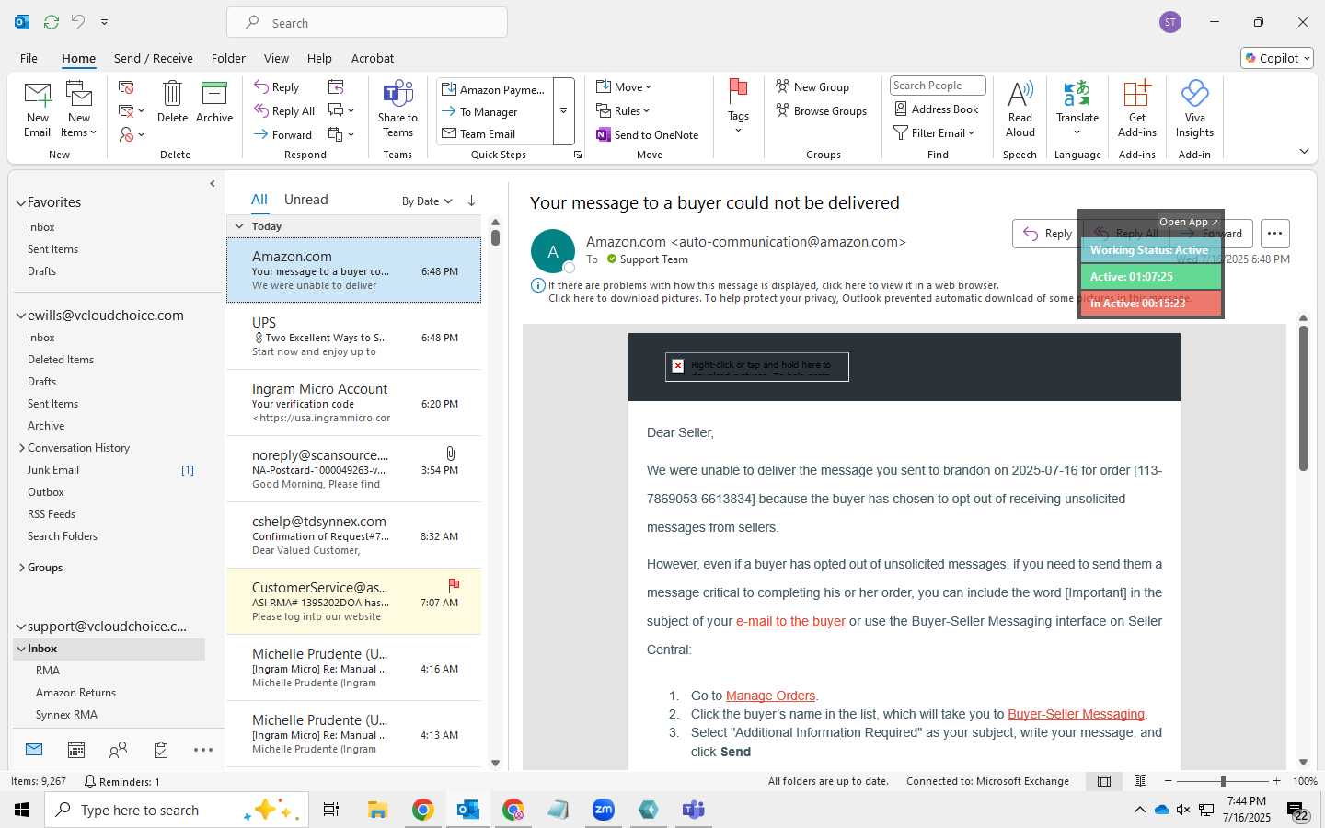Collapse the Today group header
Viewport: 1325px width, 828px height.
click(239, 226)
